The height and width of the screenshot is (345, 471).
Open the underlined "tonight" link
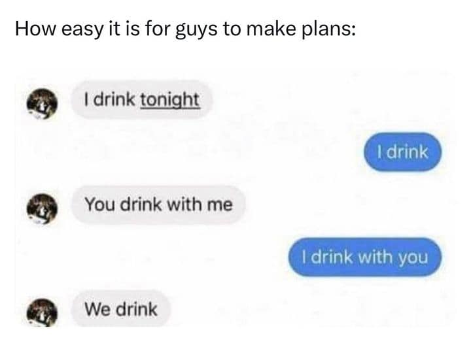(x=170, y=100)
